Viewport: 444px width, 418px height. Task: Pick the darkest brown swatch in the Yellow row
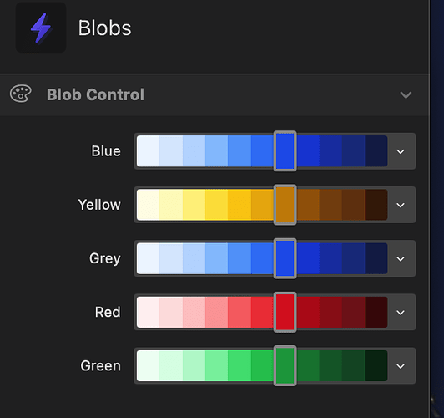[376, 205]
